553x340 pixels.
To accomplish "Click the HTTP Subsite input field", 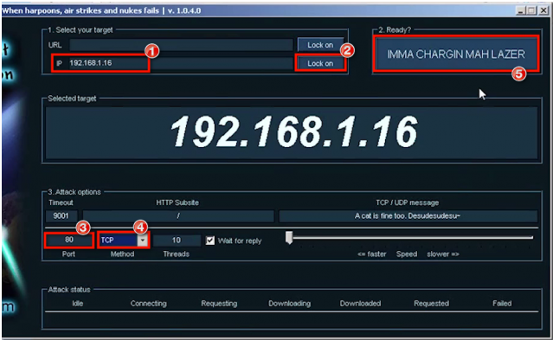I will pos(178,215).
